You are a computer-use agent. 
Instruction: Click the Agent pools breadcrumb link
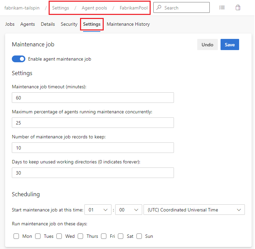[x=94, y=8]
